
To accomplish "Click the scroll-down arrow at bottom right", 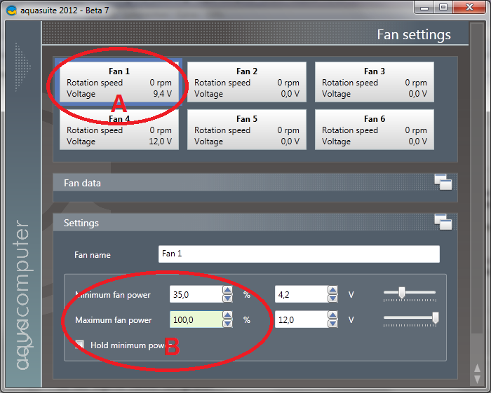I will (477, 379).
